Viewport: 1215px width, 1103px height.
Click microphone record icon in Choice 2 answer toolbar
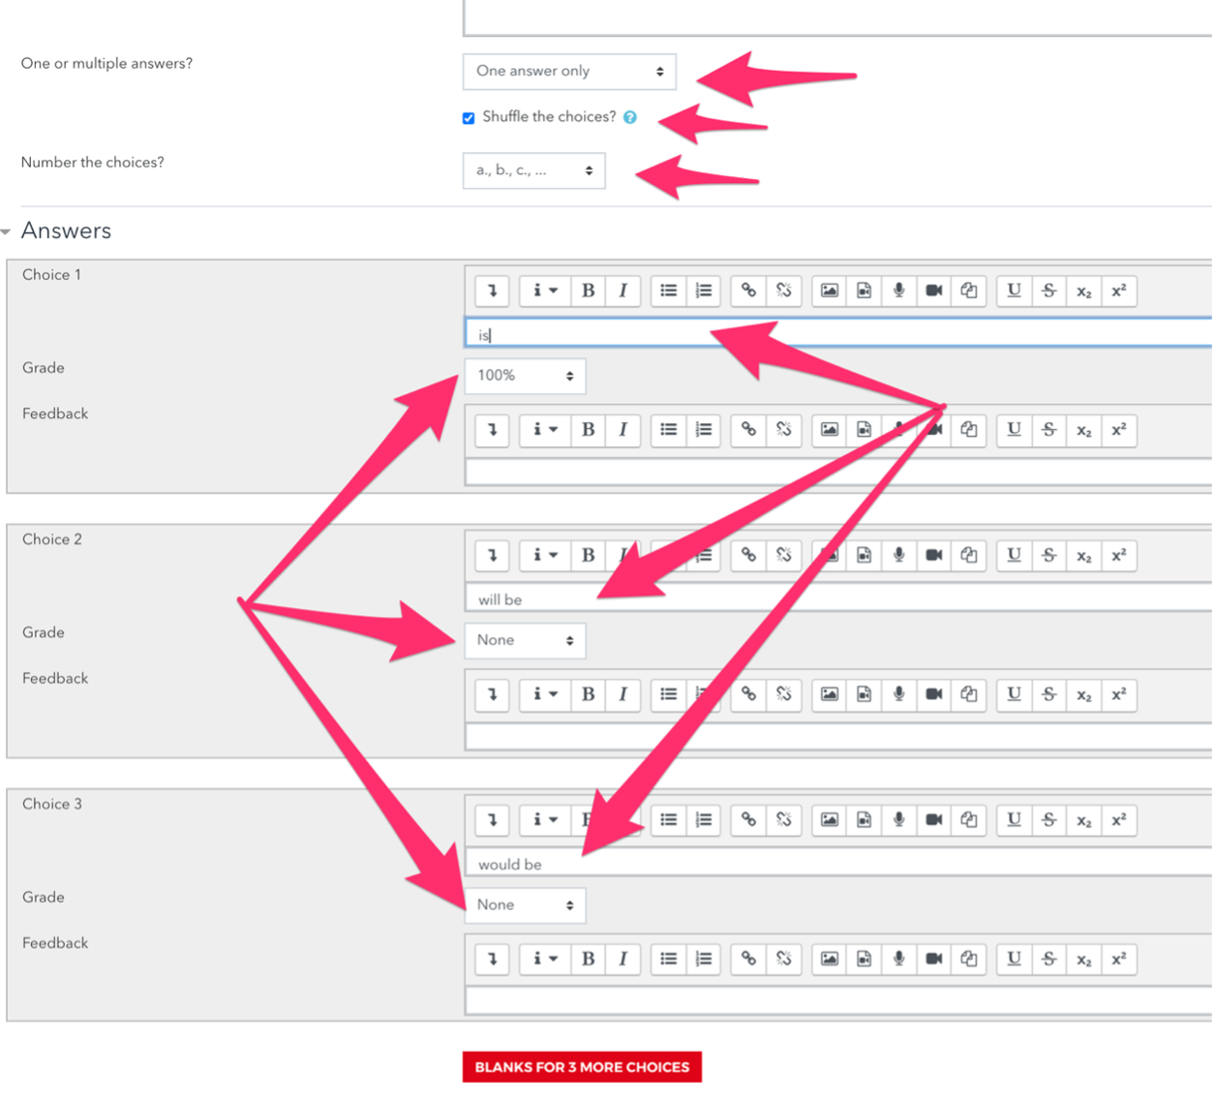(x=899, y=555)
